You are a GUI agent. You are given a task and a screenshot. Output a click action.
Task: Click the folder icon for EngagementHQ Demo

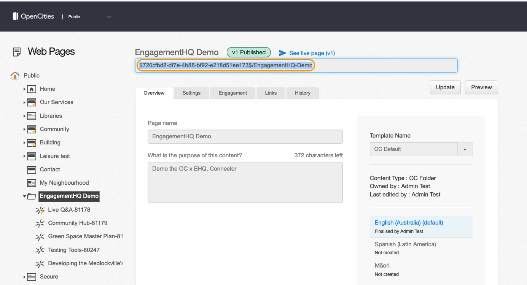(x=31, y=196)
